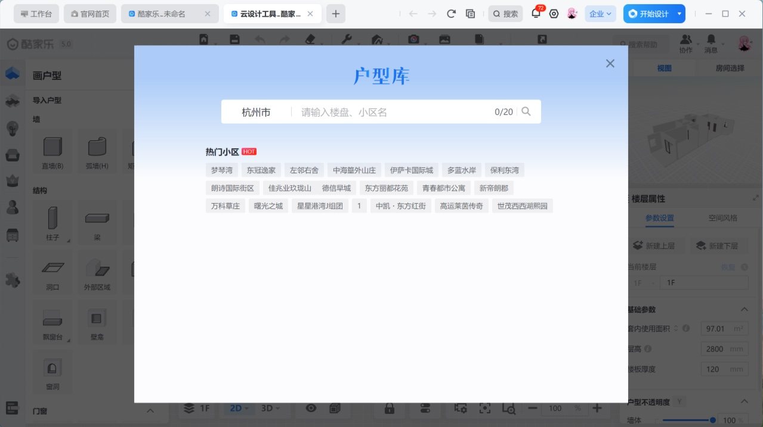Choose the 东方丽都花苑 tag

click(387, 188)
